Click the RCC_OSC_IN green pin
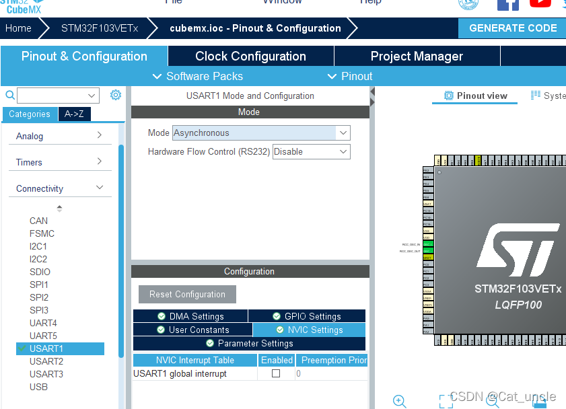 click(428, 244)
